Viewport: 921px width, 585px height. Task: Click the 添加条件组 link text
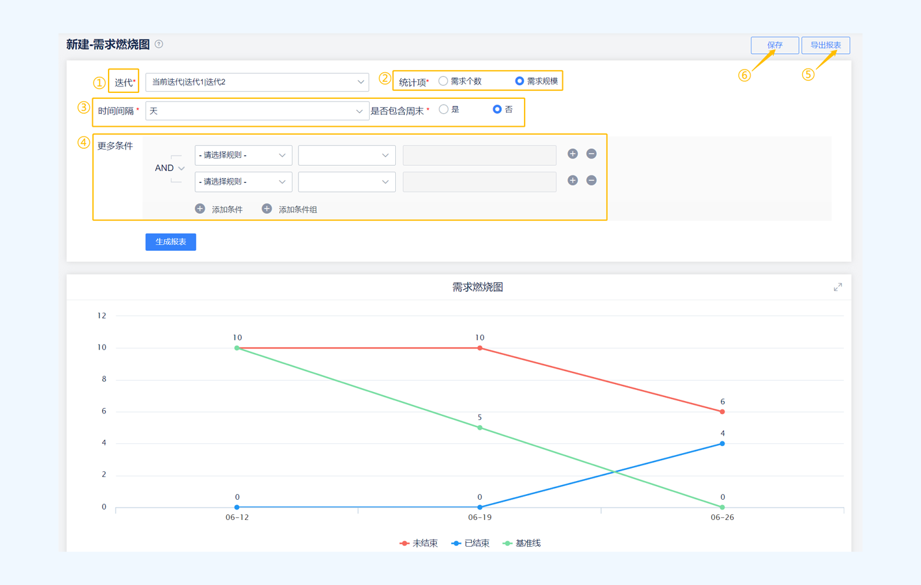click(298, 209)
